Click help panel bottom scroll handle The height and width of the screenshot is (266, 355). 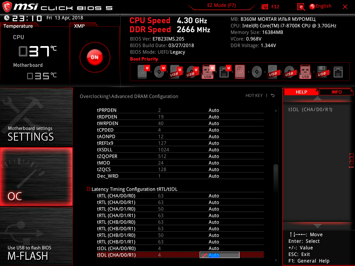(318, 225)
